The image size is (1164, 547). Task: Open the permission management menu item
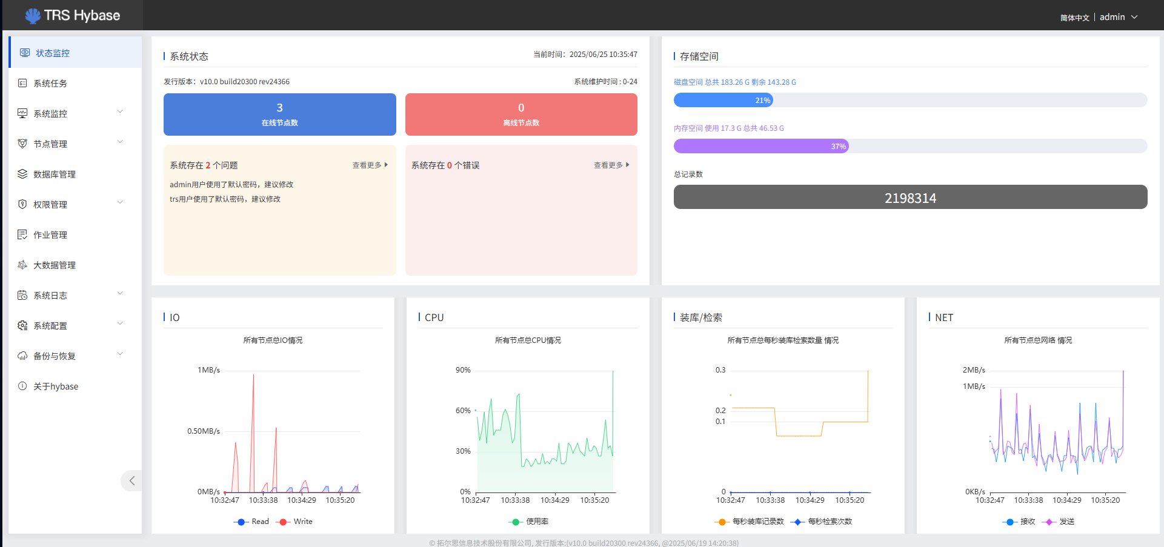(x=50, y=205)
